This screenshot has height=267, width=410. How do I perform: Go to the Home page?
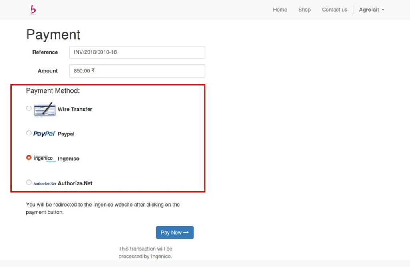tap(280, 10)
